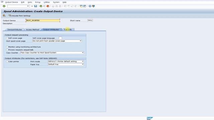Click the display/change toggle icon below the title
The image size is (214, 120).
pyautogui.click(x=4, y=16)
